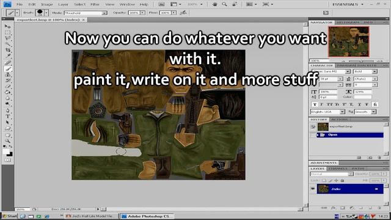Toggle Quick Mask mode below the color swatches

[8, 160]
